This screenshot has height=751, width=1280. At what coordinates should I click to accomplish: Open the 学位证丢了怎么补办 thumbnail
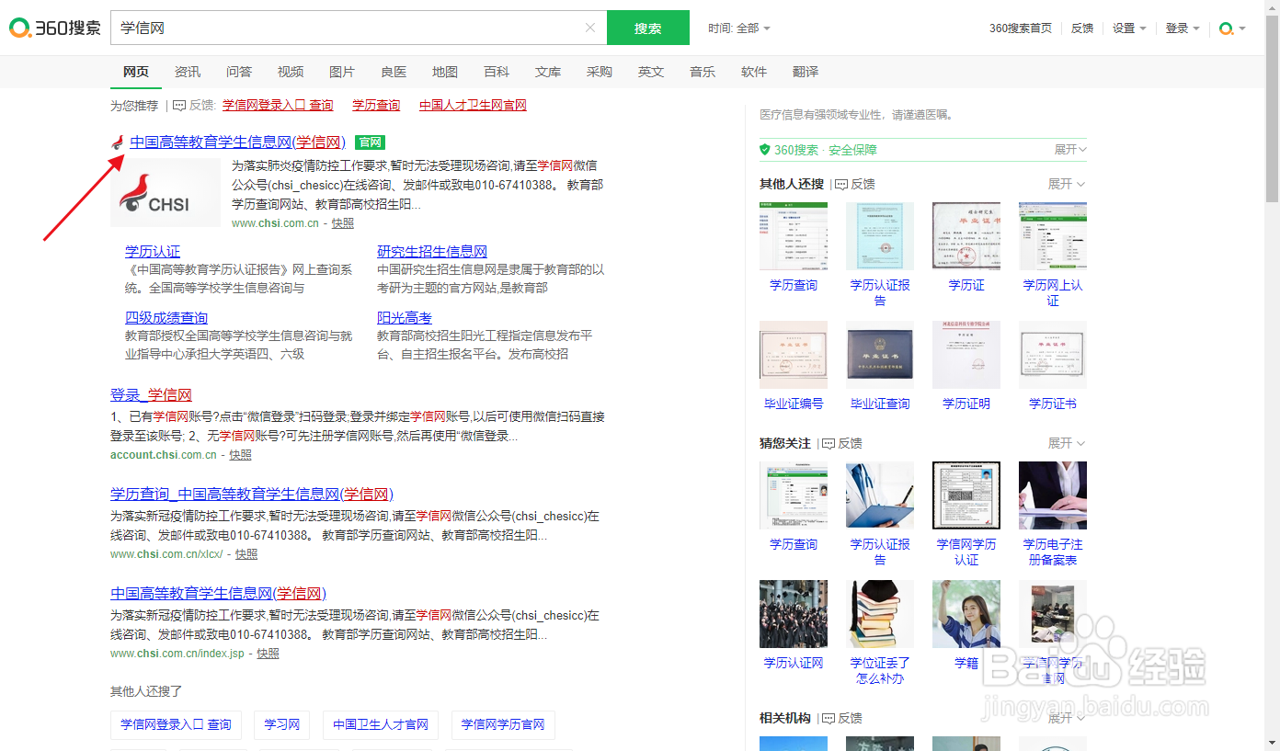pyautogui.click(x=880, y=614)
